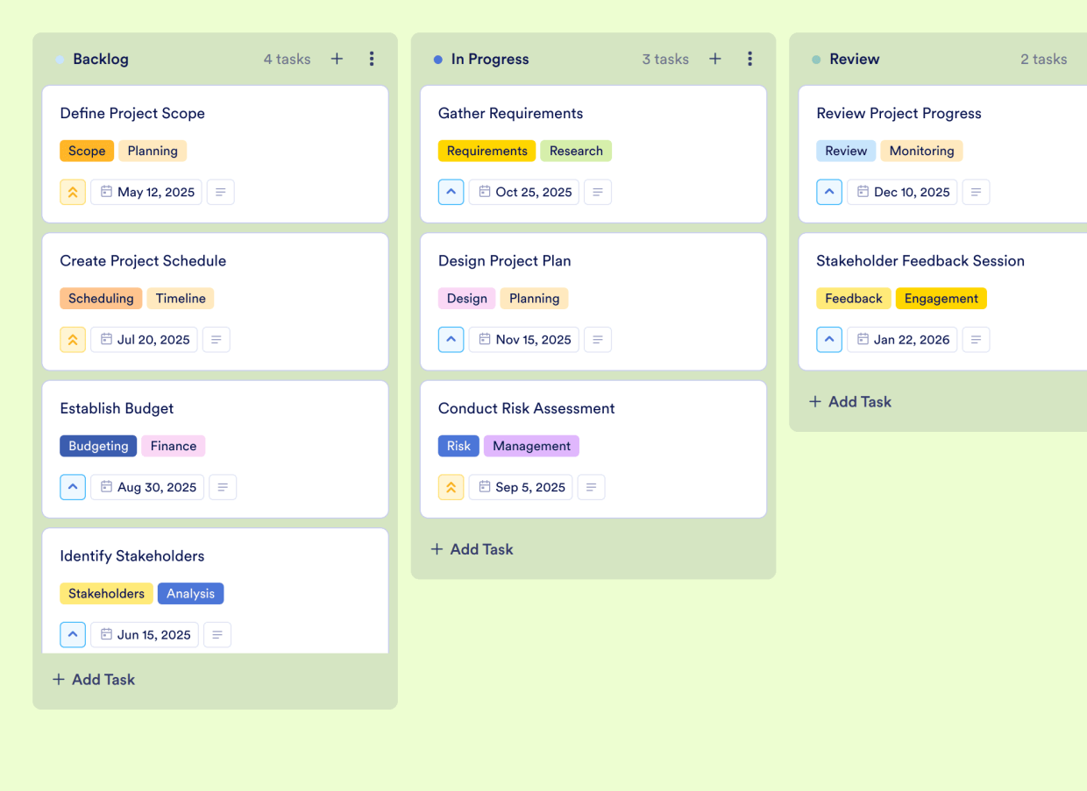
Task: Click the priority icon on Conduct Risk Assessment
Action: pos(451,487)
